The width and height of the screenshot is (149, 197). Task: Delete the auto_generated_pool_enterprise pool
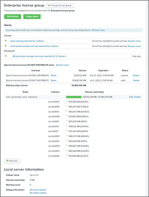click(x=137, y=97)
